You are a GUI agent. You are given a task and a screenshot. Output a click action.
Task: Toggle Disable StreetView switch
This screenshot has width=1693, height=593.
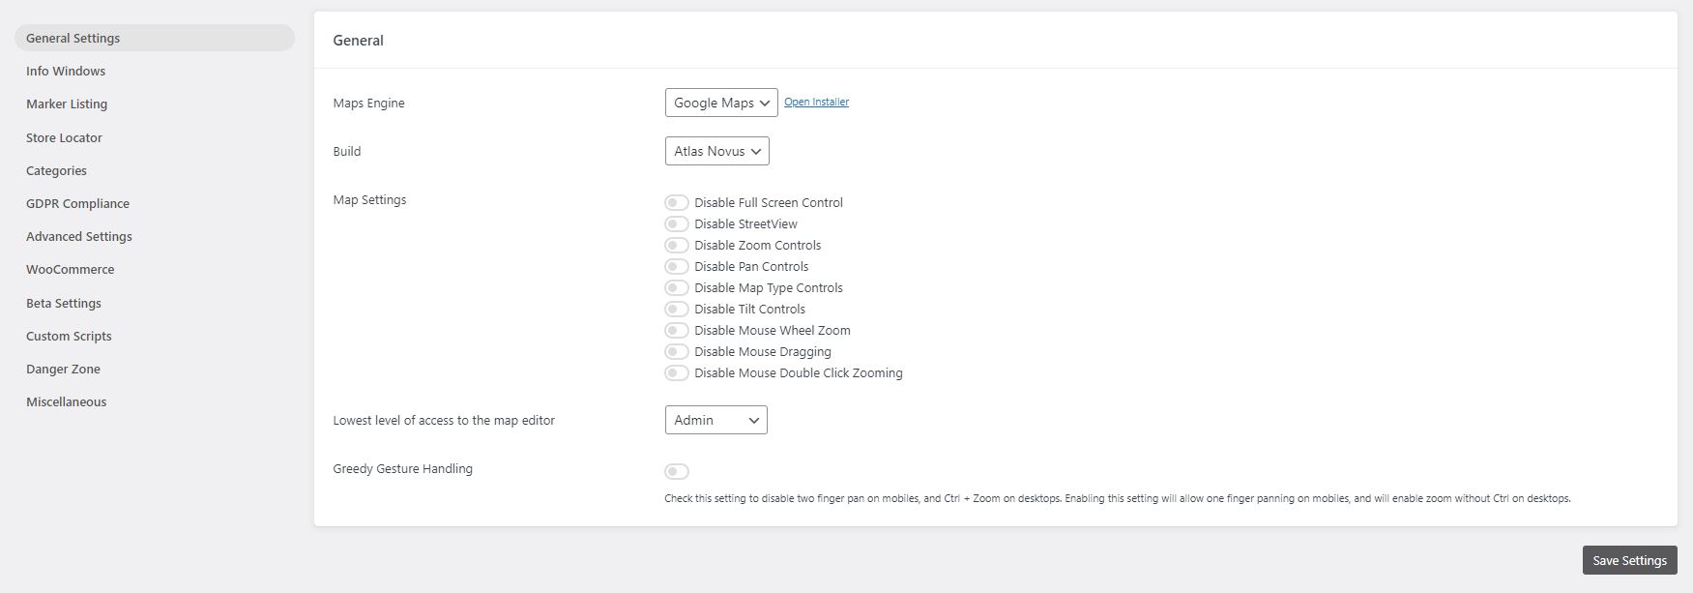tap(677, 223)
